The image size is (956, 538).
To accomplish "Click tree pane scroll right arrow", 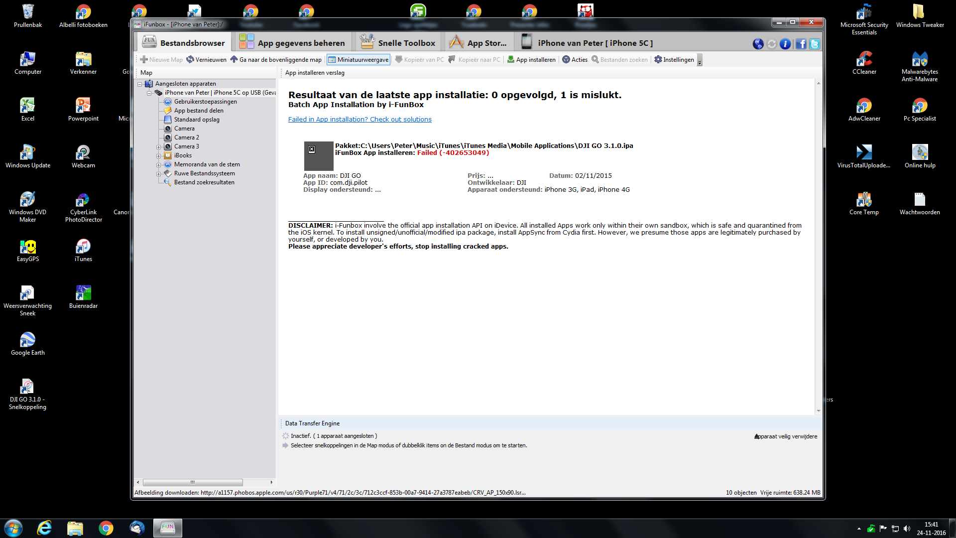I will pos(271,482).
